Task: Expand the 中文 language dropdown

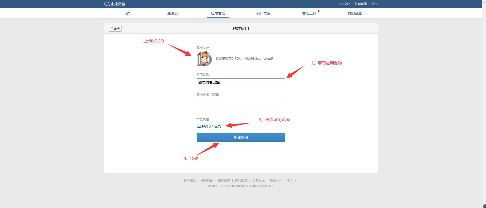Action: click(x=291, y=181)
